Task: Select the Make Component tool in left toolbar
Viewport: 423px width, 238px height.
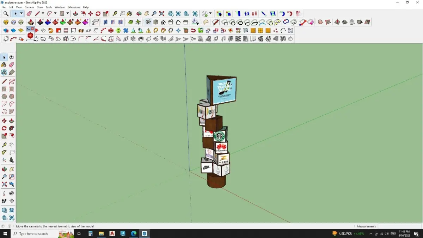Action: (x=4, y=72)
